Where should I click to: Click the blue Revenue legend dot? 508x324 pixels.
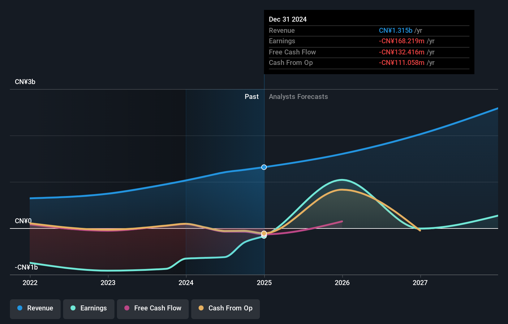pos(20,308)
